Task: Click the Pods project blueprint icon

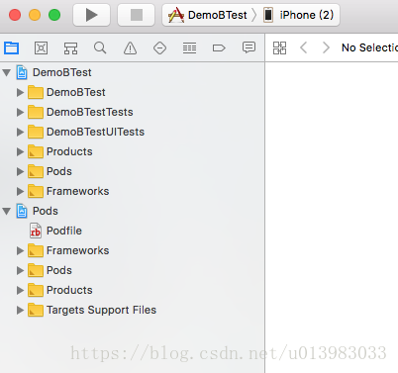Action: pos(22,211)
